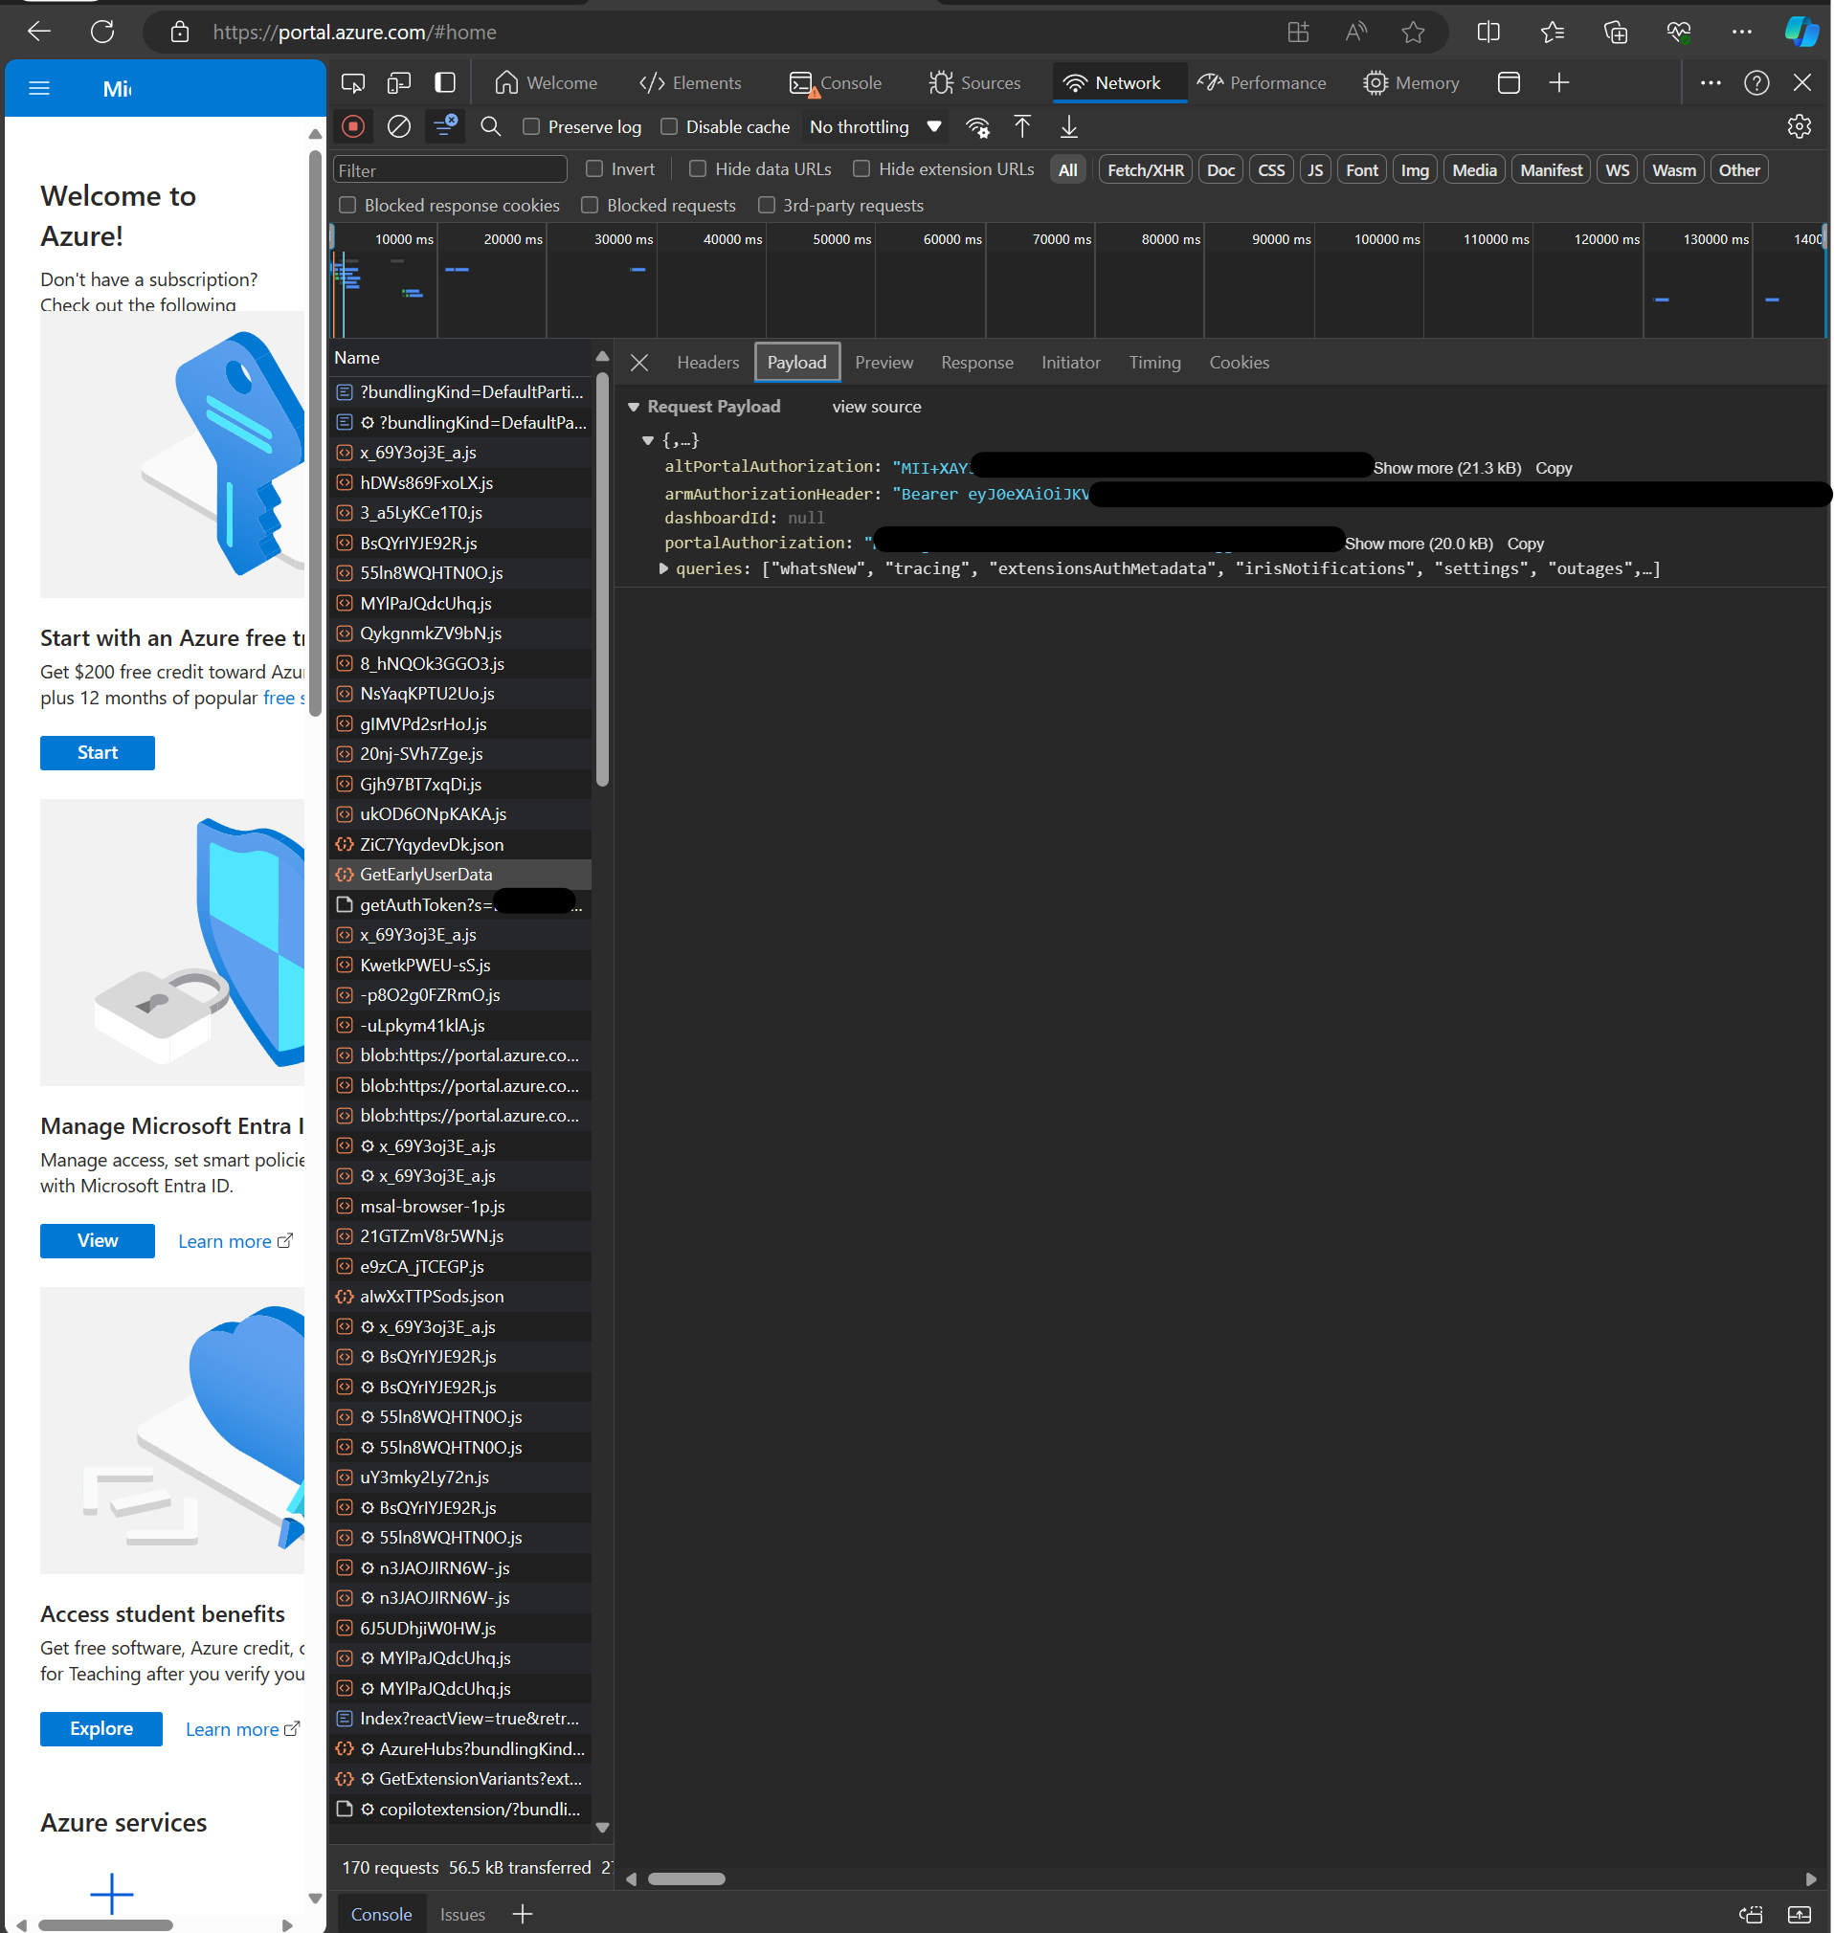Viewport: 1834px width, 1933px height.
Task: Select the Fetch/XHR filter toggle
Action: (1145, 170)
